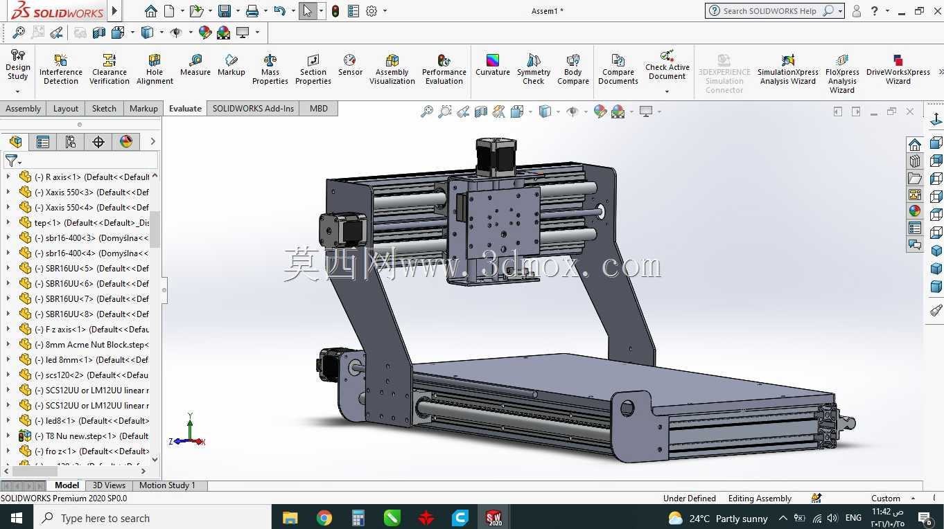Click the Search SOLIDWORKS Help field
This screenshot has width=944, height=529.
(x=769, y=11)
